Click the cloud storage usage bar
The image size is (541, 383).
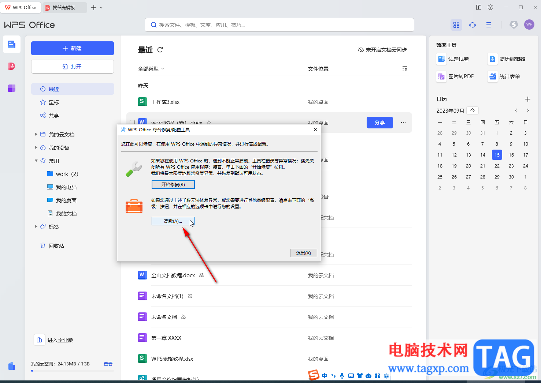[73, 371]
